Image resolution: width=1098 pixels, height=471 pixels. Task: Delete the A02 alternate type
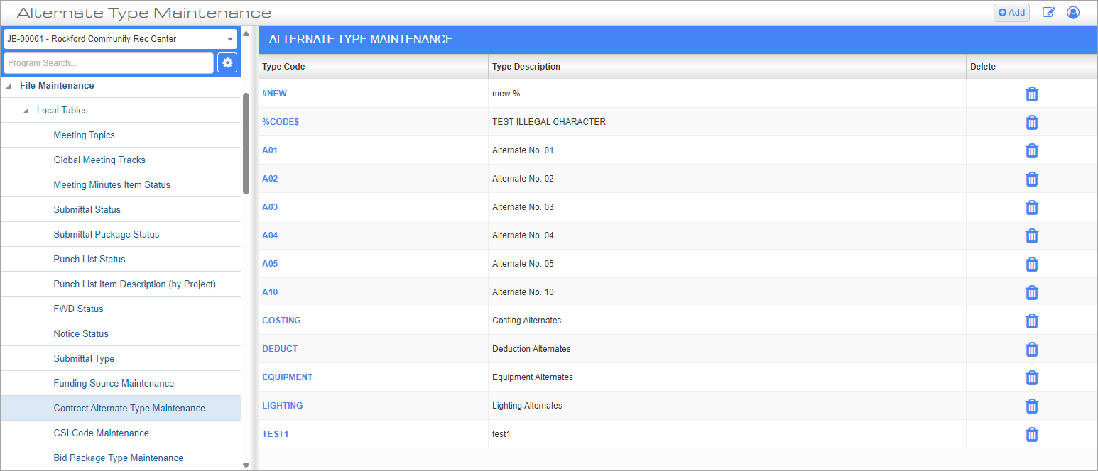click(1032, 179)
